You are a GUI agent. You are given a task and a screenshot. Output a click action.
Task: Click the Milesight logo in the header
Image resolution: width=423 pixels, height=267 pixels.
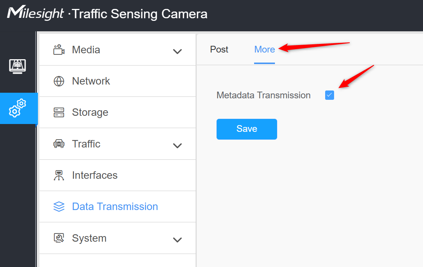35,13
